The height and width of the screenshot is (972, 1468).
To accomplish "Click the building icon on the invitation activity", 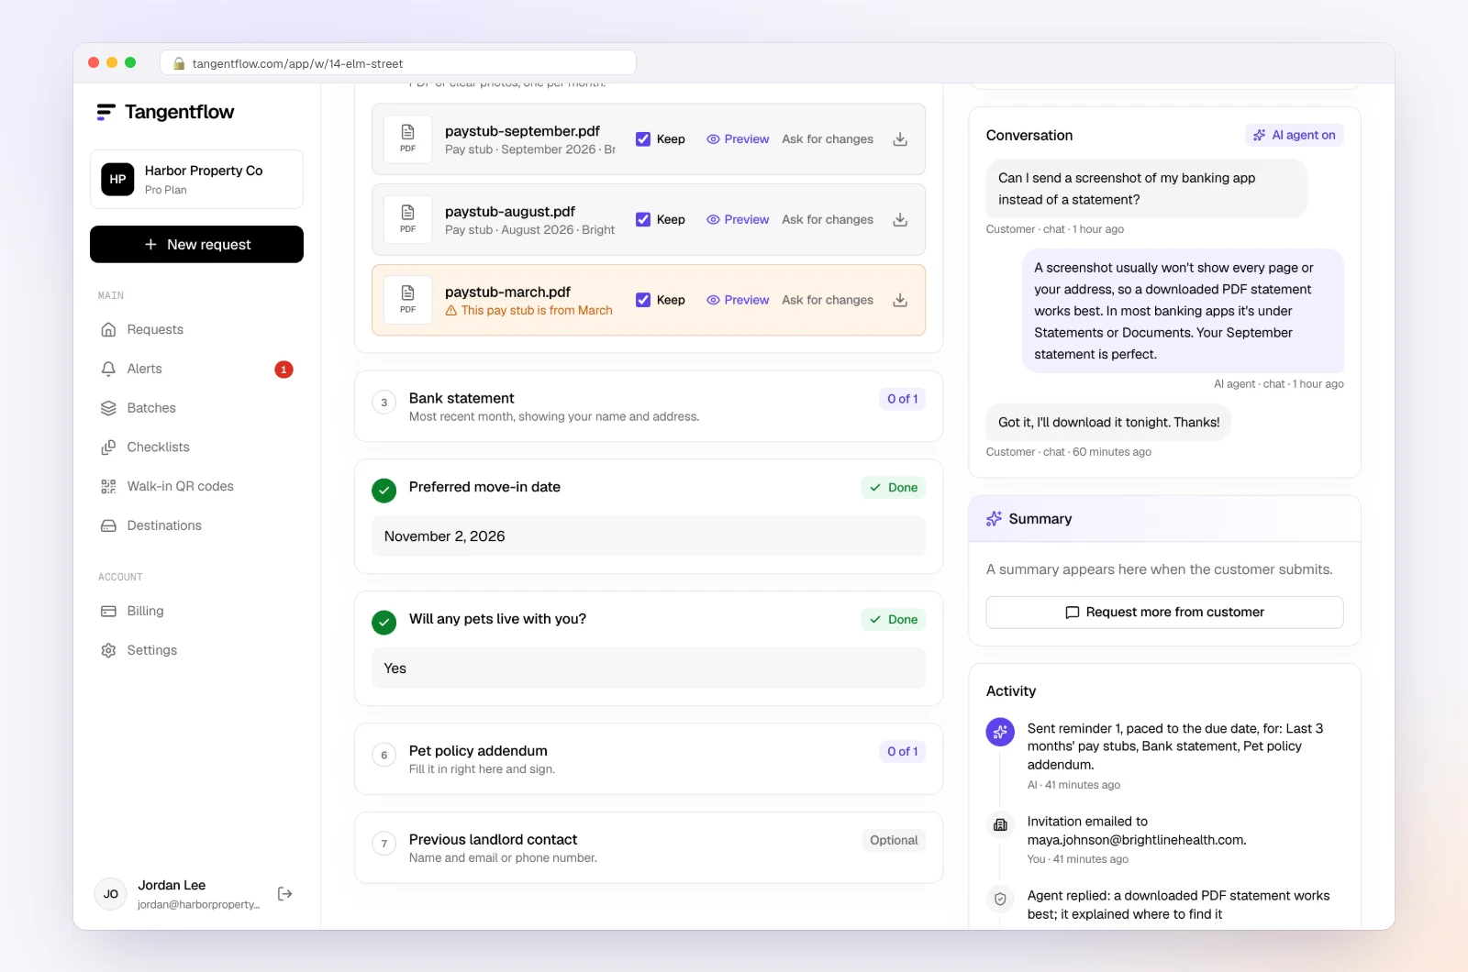I will (x=1000, y=824).
